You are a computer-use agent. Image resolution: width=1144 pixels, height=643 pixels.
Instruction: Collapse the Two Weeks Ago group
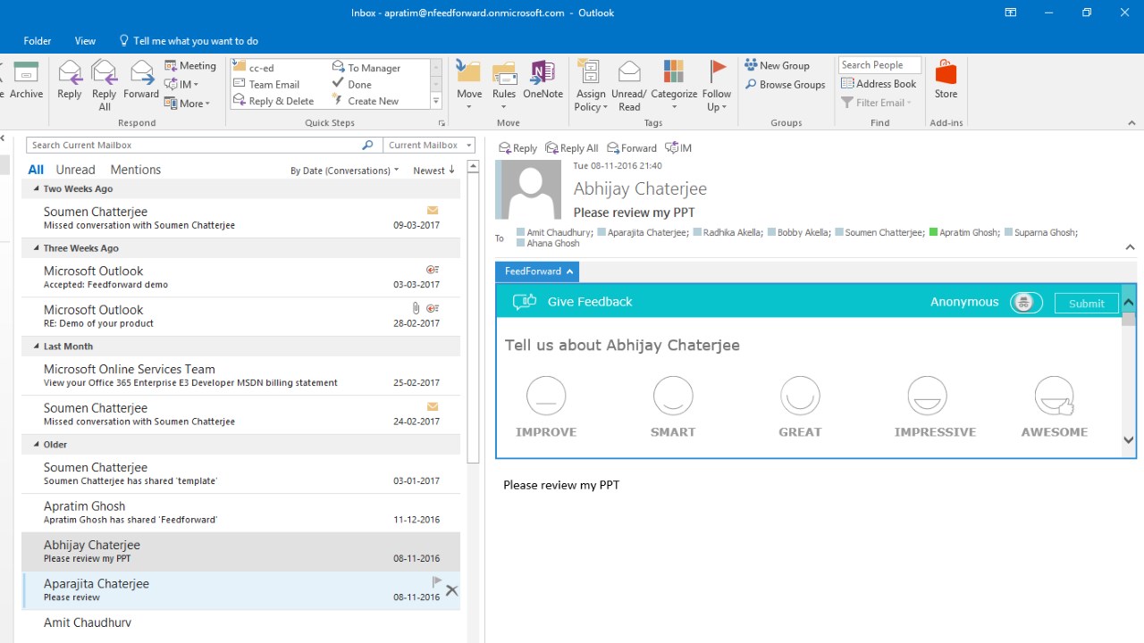pyautogui.click(x=37, y=188)
